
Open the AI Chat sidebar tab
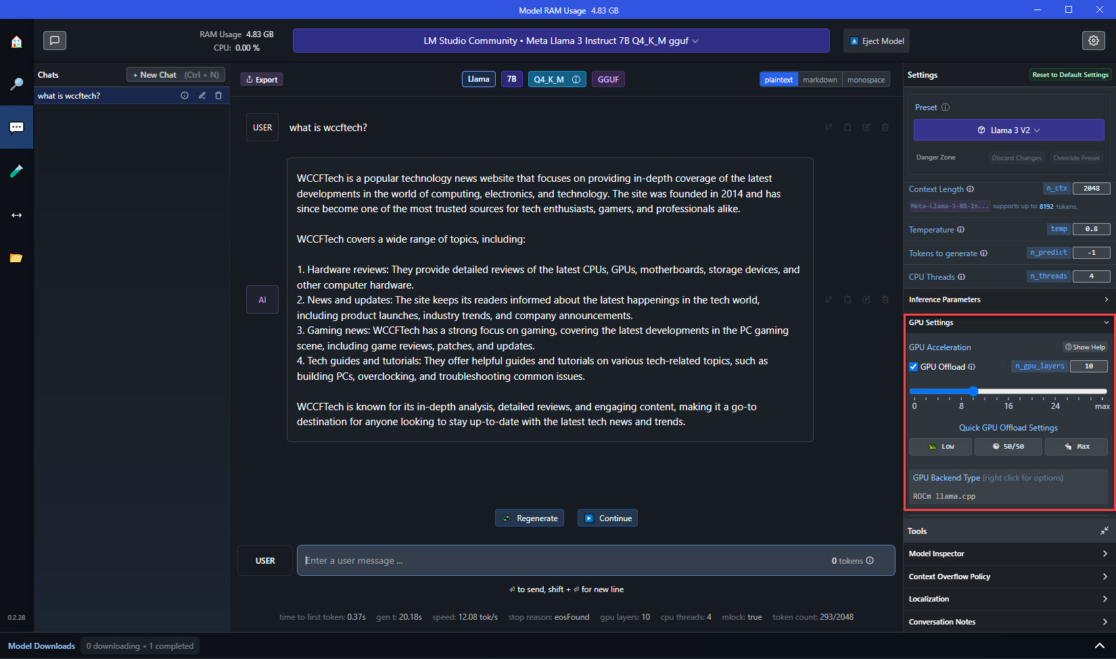pos(16,127)
